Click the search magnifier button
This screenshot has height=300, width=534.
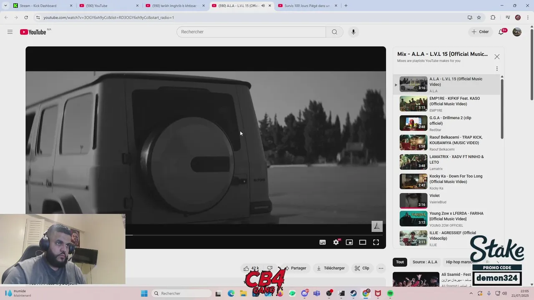coord(335,32)
